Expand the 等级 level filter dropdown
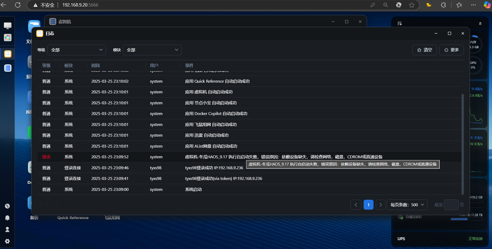This screenshot has width=492, height=249. (x=77, y=50)
